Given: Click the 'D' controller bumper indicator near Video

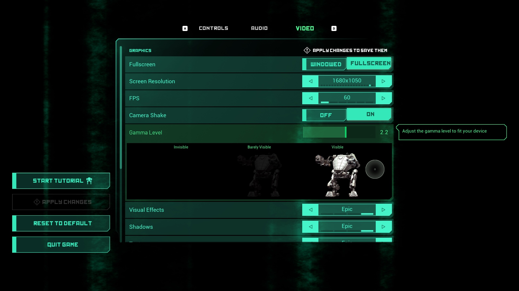Looking at the screenshot, I should (x=334, y=28).
